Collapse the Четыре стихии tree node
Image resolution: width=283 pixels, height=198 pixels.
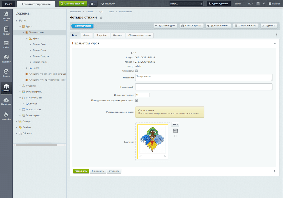(x=23, y=33)
